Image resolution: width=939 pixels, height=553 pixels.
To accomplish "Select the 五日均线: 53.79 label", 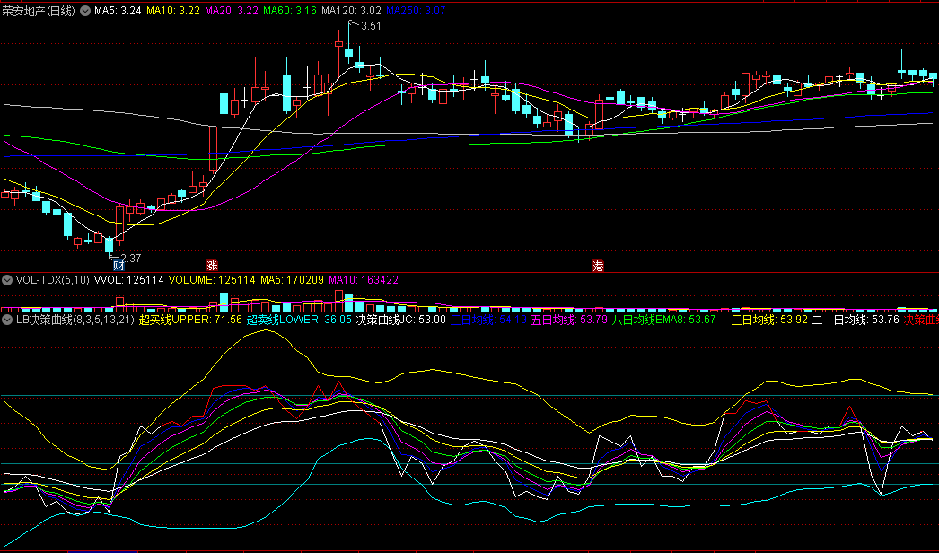I will tap(569, 320).
